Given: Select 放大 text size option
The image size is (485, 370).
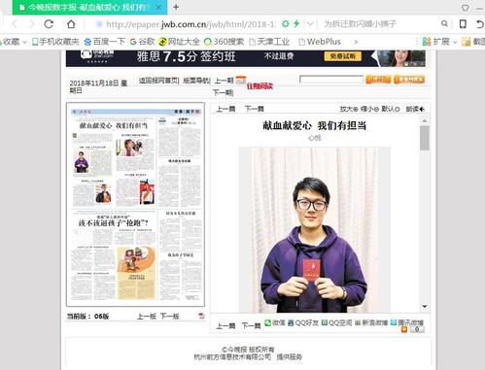Looking at the screenshot, I should [349, 109].
